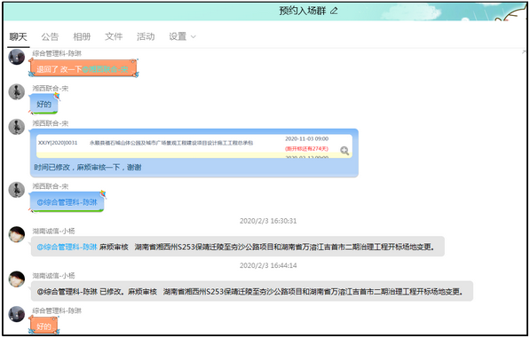The image size is (530, 338).
Task: Click the edit pencil beside group name
Action: 334,11
